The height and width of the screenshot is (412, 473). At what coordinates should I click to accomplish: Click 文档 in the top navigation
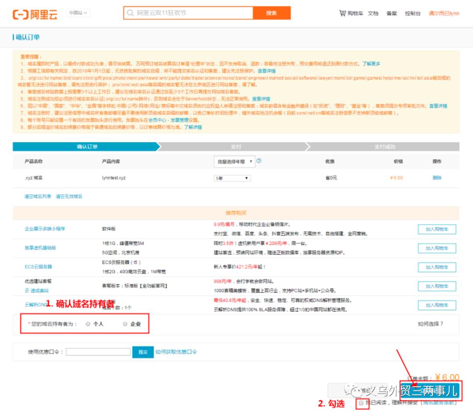point(372,14)
